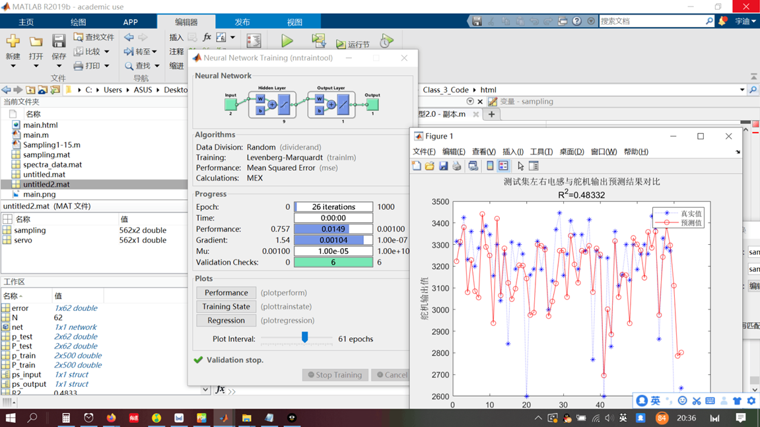Open 文件(F) menu in Figure 1
Image resolution: width=760 pixels, height=427 pixels.
click(x=424, y=152)
